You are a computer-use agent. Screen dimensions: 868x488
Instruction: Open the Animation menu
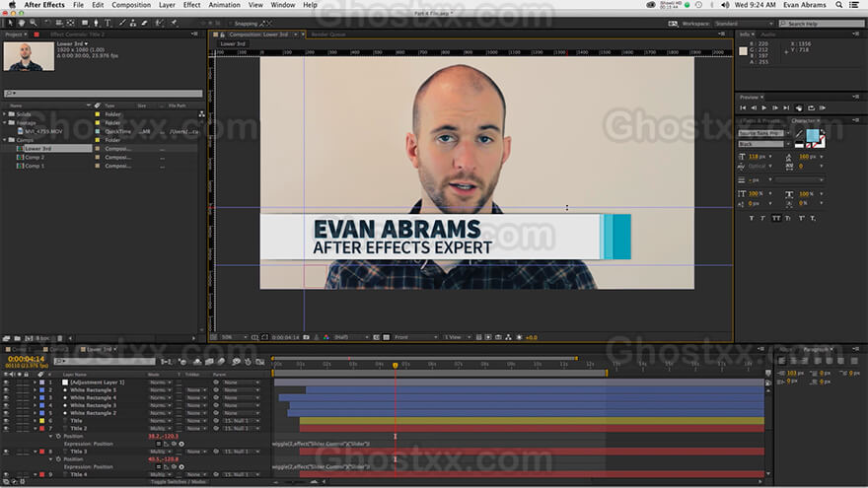[x=224, y=5]
